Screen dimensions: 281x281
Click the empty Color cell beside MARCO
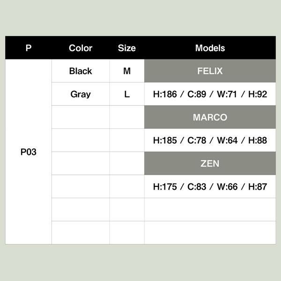point(81,117)
